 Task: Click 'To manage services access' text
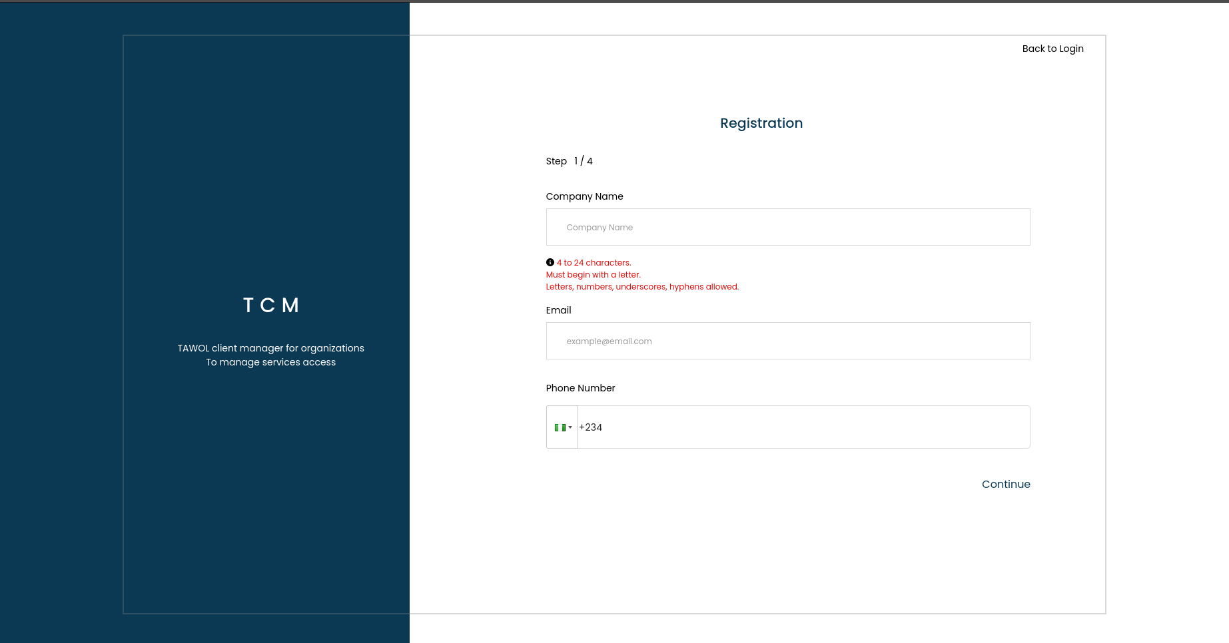coord(271,362)
